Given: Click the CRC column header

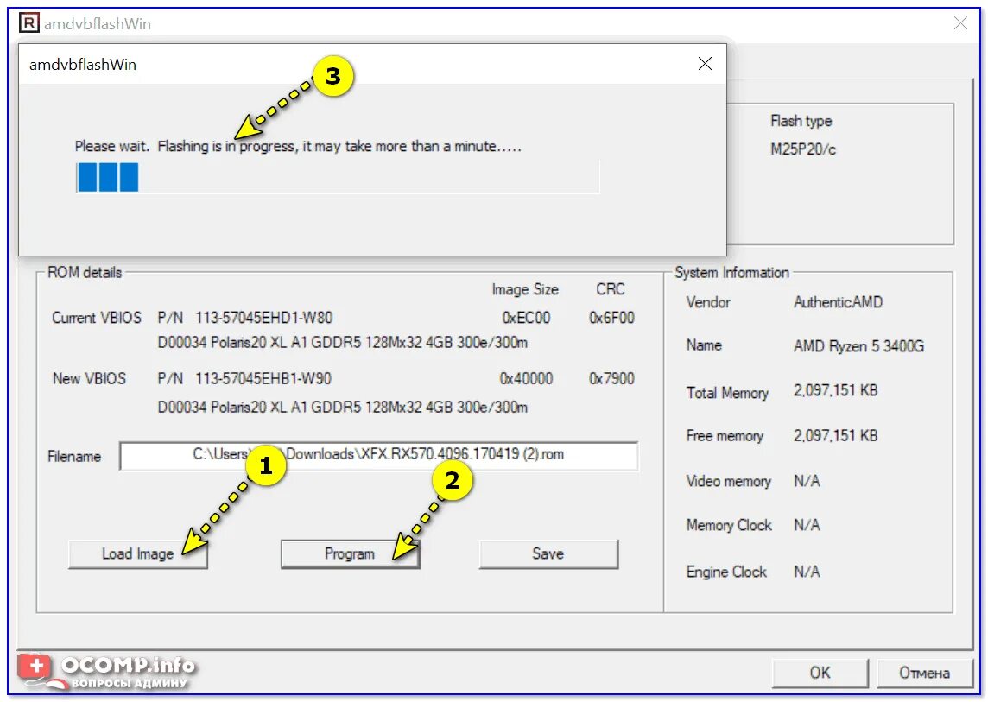Looking at the screenshot, I should tap(610, 289).
